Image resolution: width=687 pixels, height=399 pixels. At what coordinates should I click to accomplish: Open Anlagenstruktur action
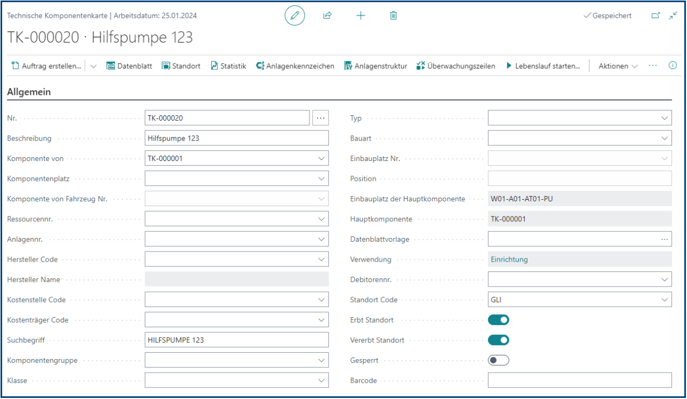pos(375,66)
